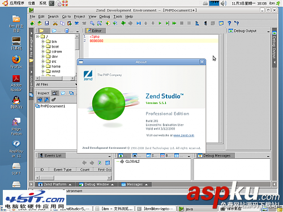Visit the www.zend.com website link
The height and width of the screenshot is (212, 283).
pyautogui.click(x=183, y=135)
